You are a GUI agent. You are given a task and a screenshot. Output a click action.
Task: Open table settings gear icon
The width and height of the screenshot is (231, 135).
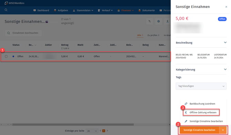point(159,21)
